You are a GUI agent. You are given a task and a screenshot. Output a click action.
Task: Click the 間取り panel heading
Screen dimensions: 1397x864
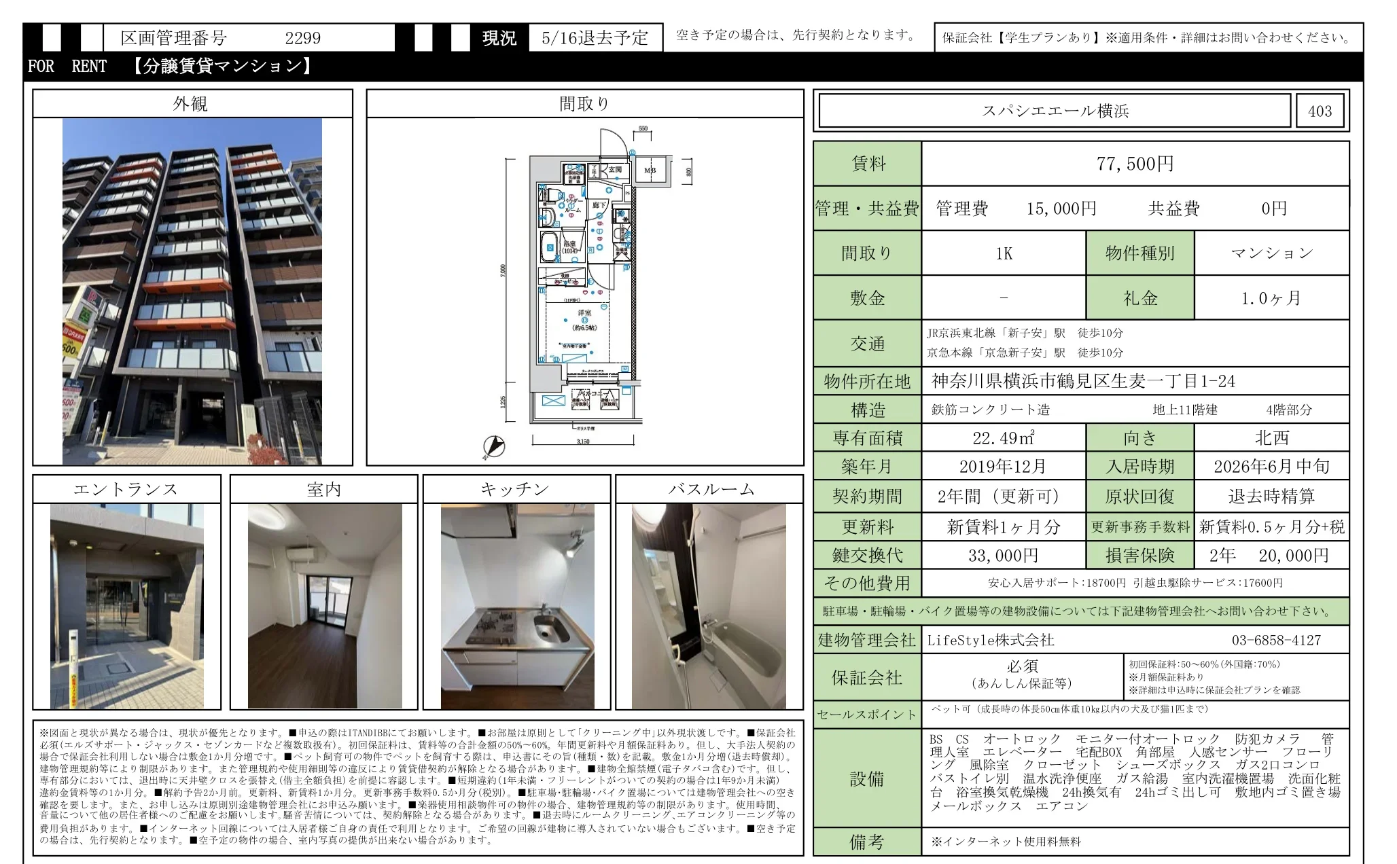584,104
